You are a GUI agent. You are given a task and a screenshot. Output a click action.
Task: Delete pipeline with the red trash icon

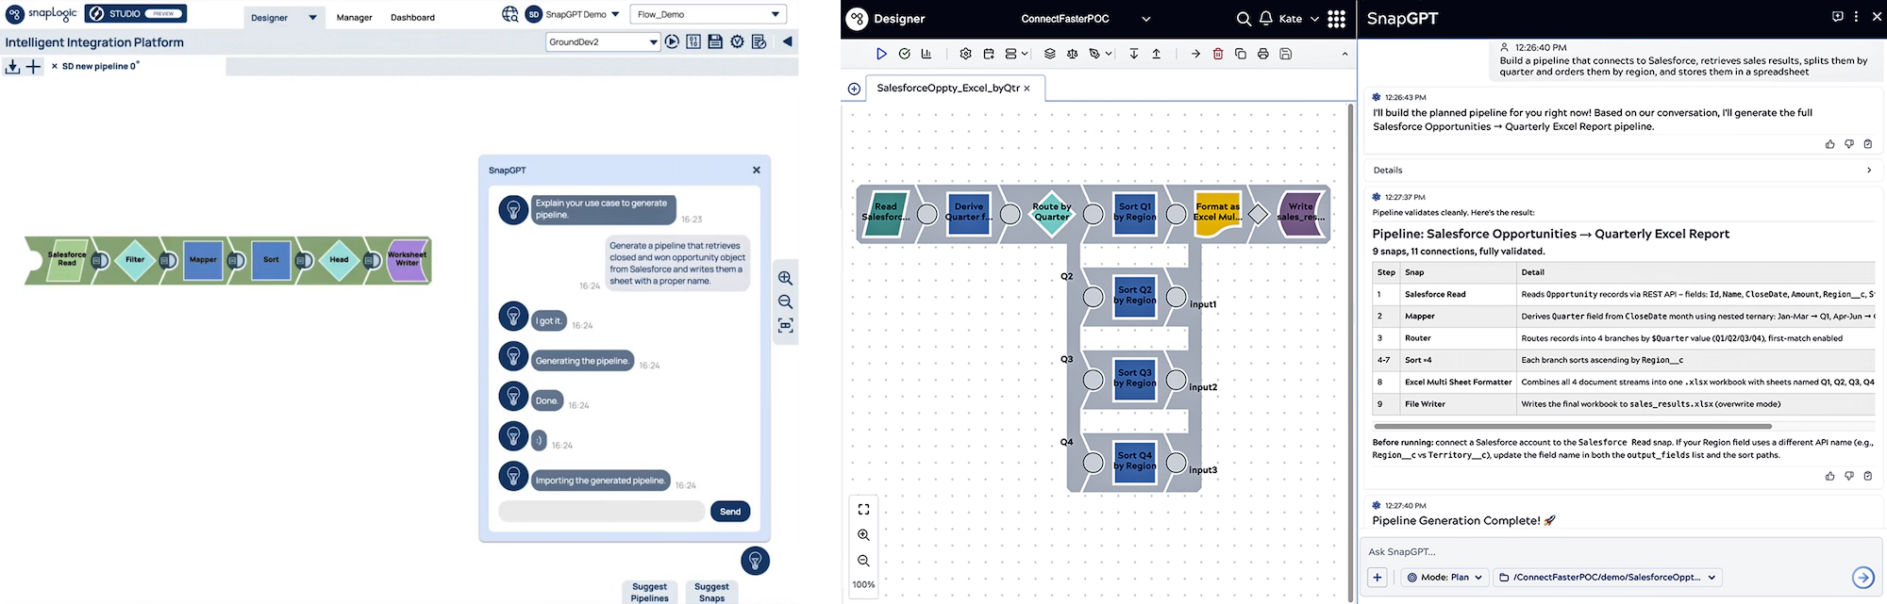(x=1218, y=54)
